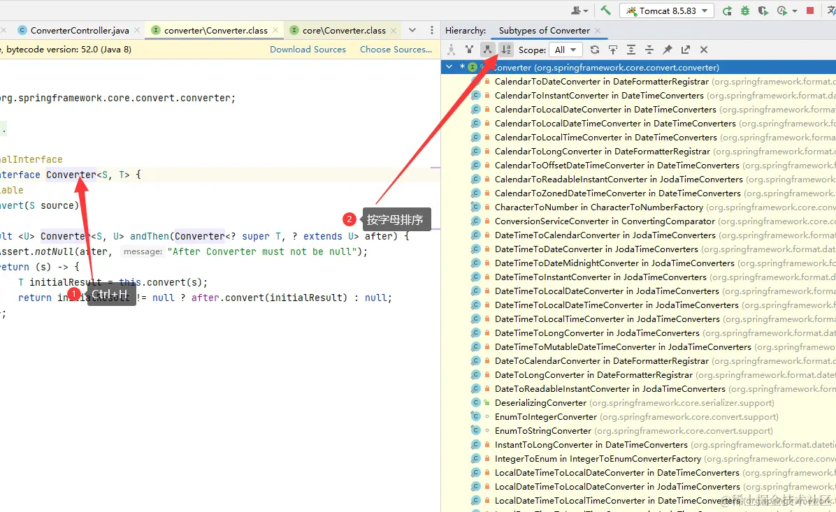Close the hierarchy using toolbar X icon
Screen dimensions: 836x512
(704, 50)
